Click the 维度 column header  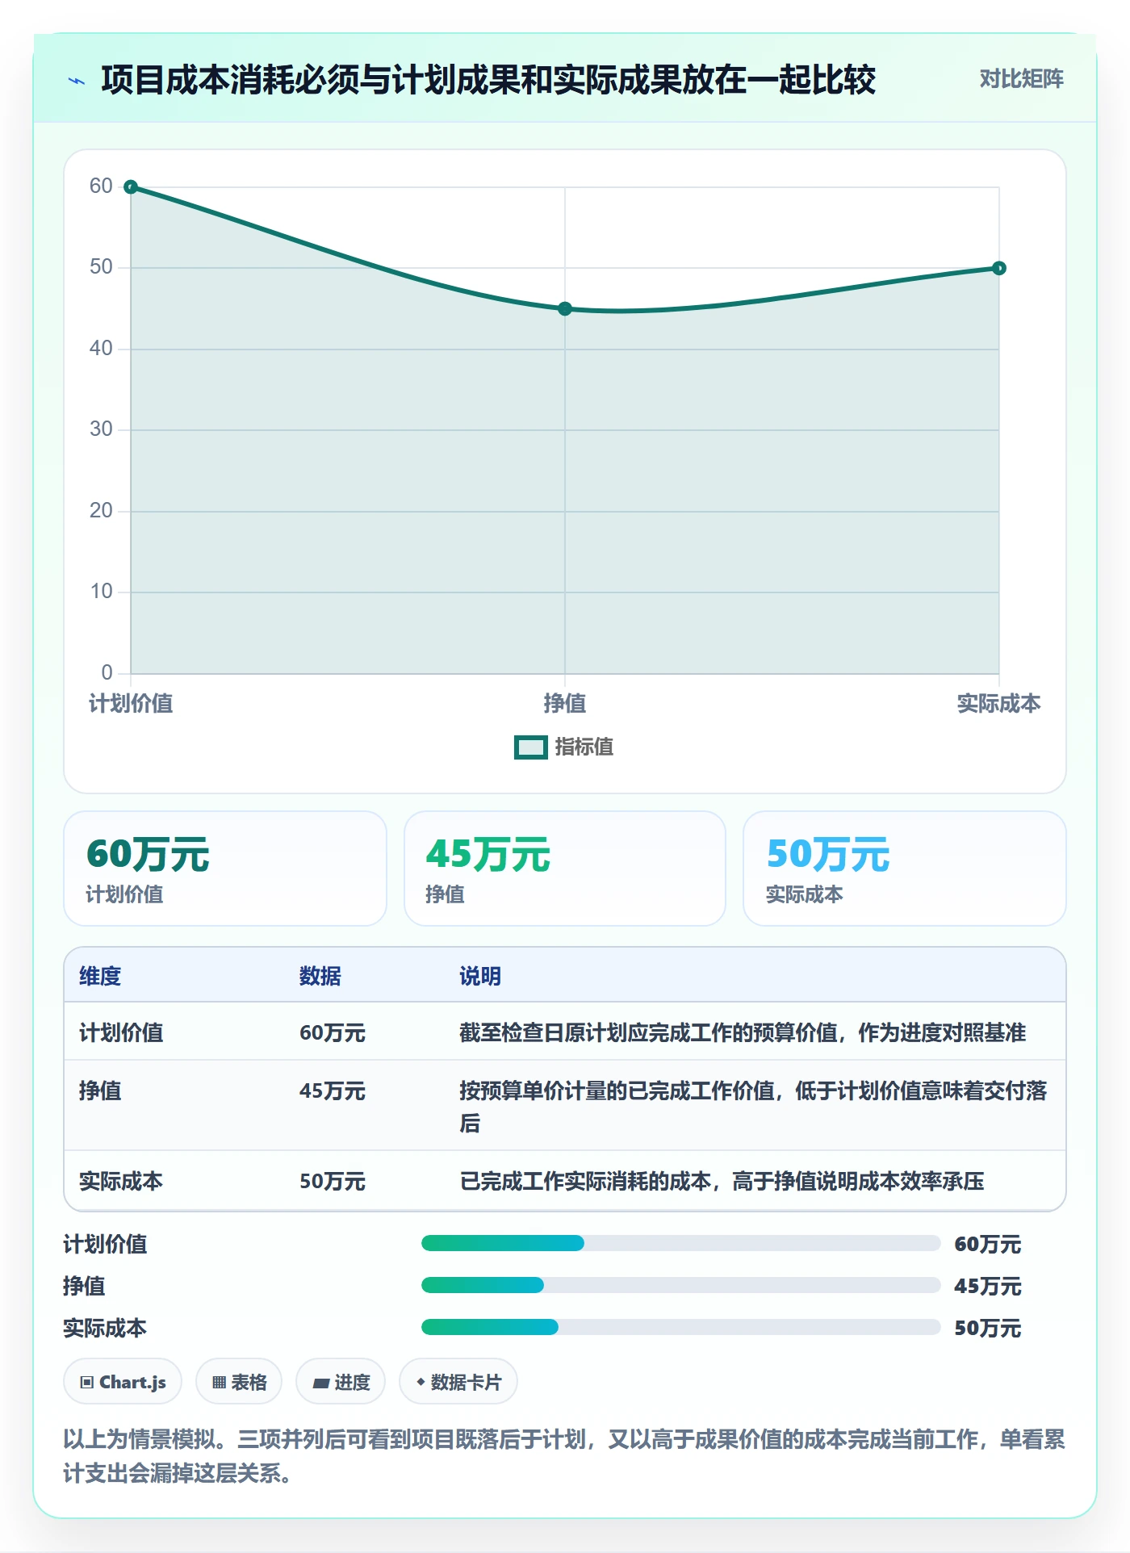pos(100,977)
